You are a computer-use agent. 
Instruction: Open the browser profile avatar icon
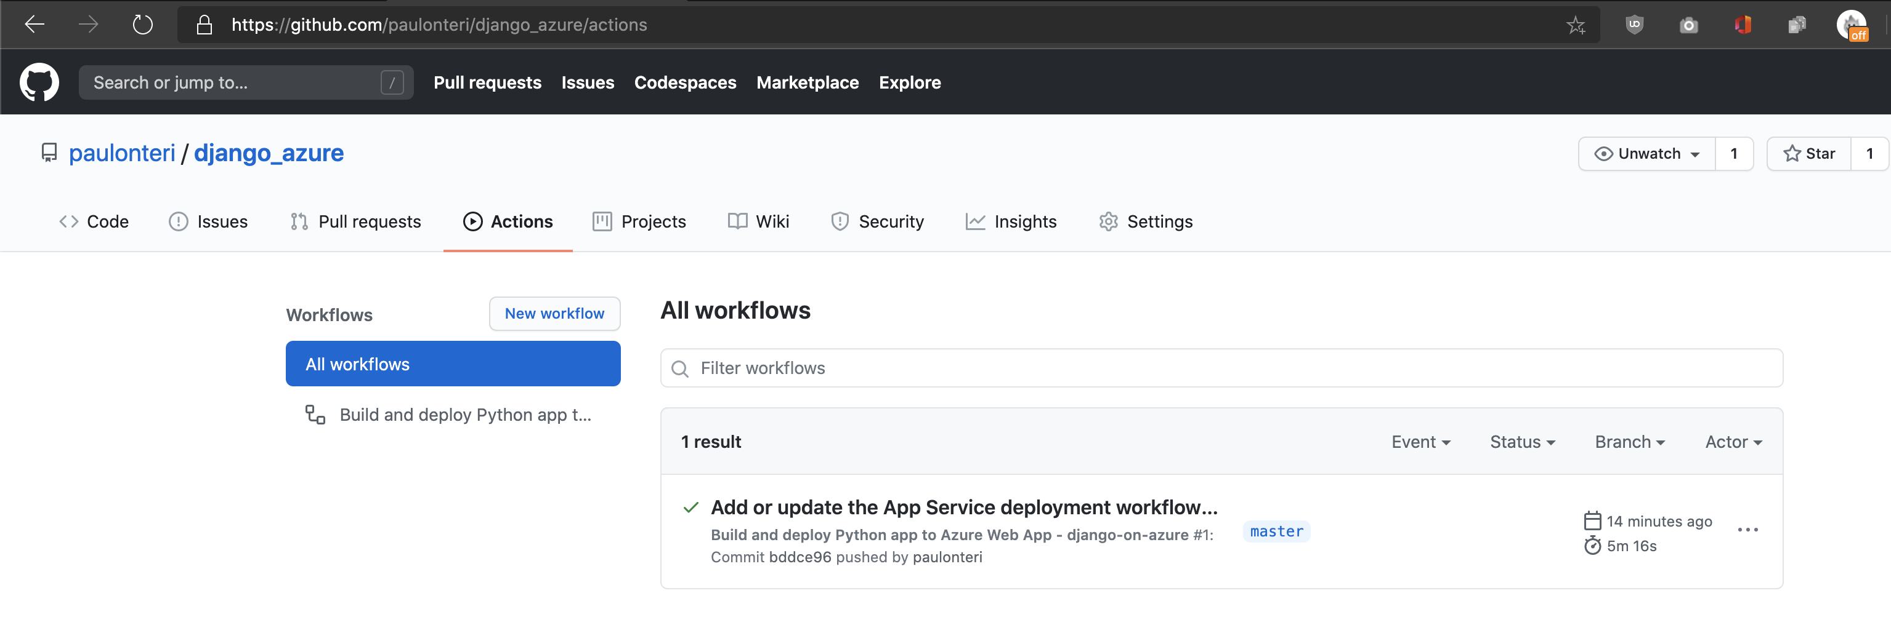click(1852, 24)
